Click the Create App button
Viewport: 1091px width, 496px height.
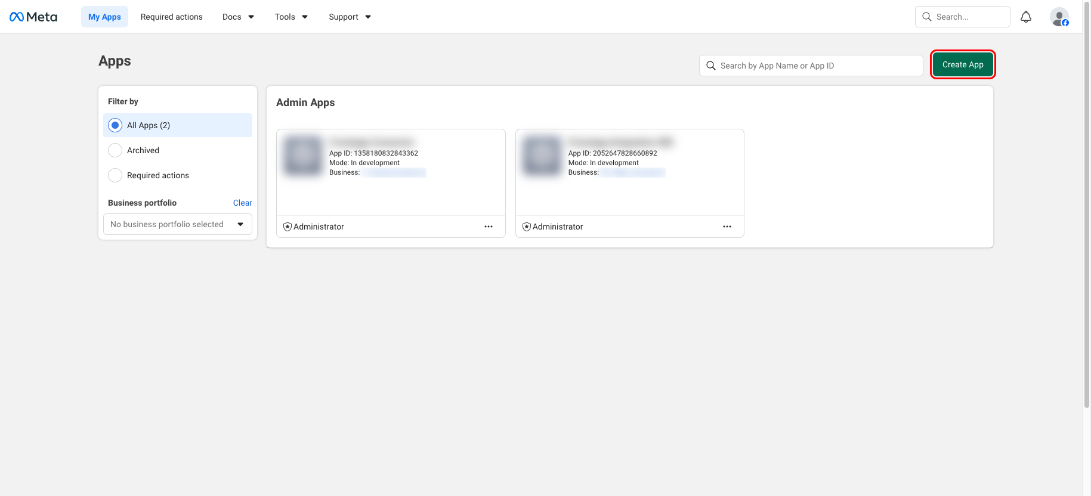point(963,64)
